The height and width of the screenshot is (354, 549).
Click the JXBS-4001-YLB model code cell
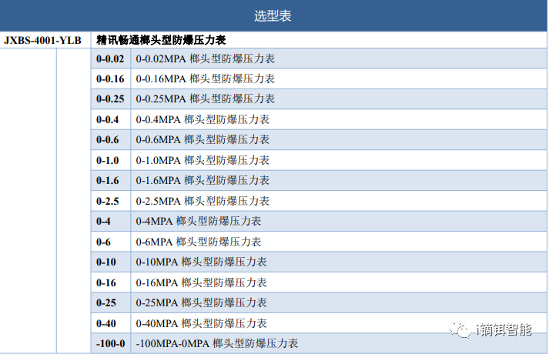pos(43,39)
